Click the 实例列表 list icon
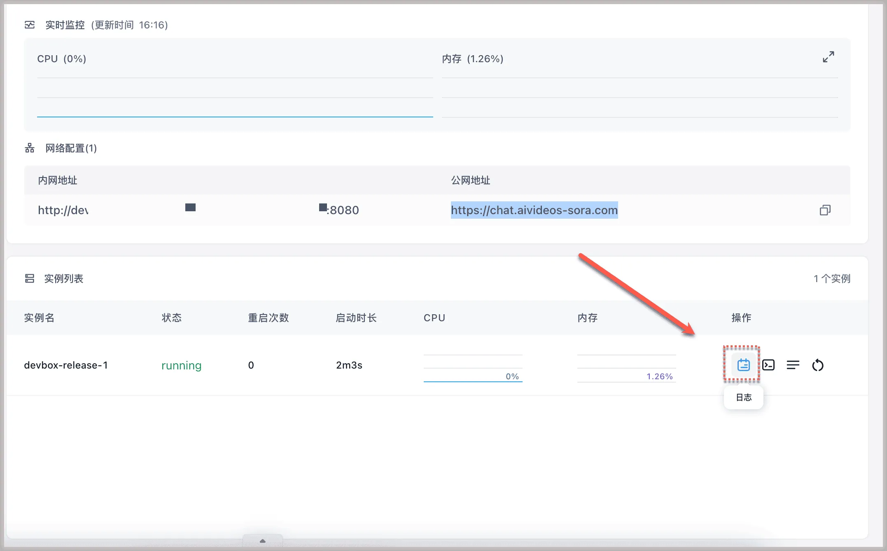This screenshot has height=551, width=887. [30, 278]
